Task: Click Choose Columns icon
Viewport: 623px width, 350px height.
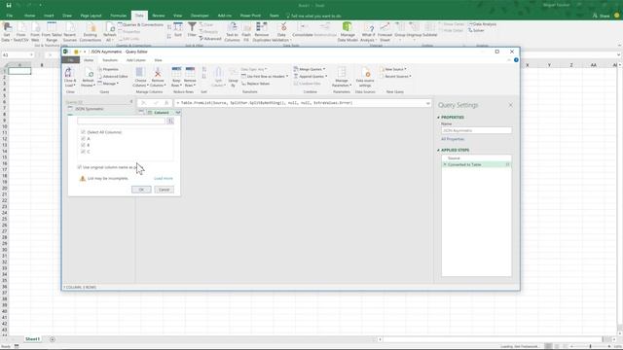Action: (x=140, y=73)
